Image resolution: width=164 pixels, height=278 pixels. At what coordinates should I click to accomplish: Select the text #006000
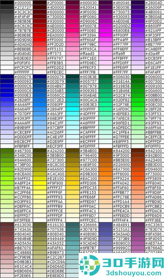154,77
